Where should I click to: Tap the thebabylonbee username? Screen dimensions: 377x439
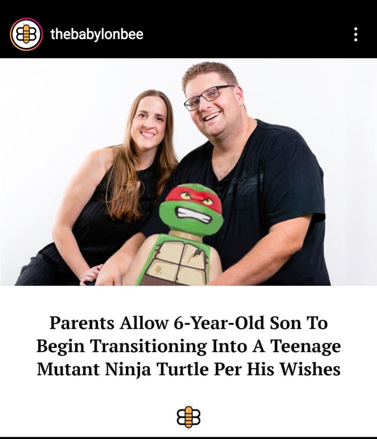click(x=97, y=34)
